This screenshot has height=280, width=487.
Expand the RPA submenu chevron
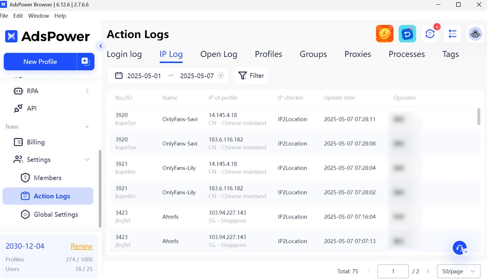87,91
